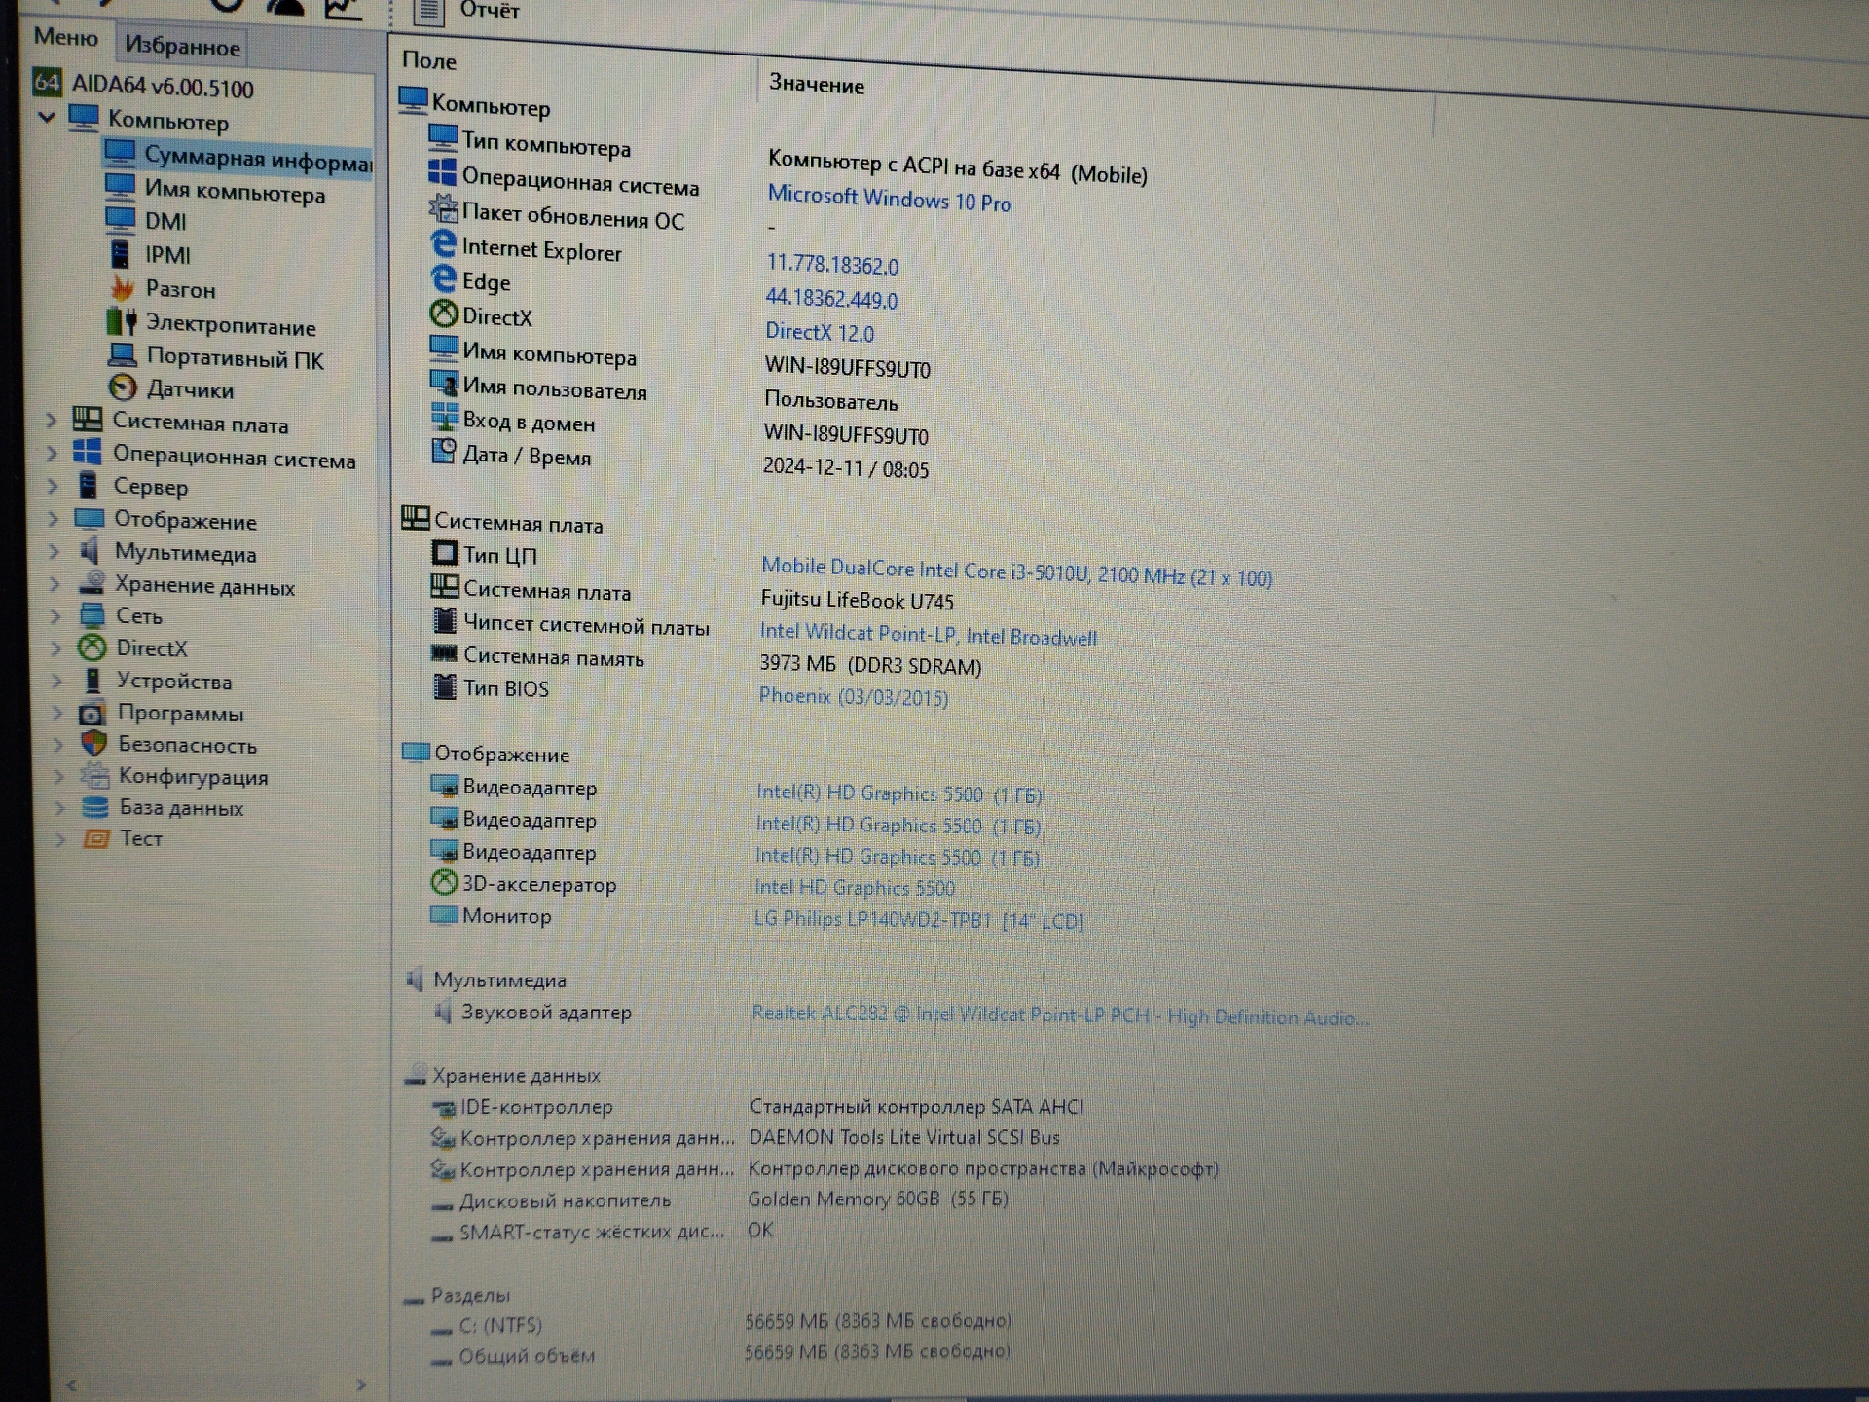
Task: Open the Портативный ПК laptop icon
Action: coord(123,355)
